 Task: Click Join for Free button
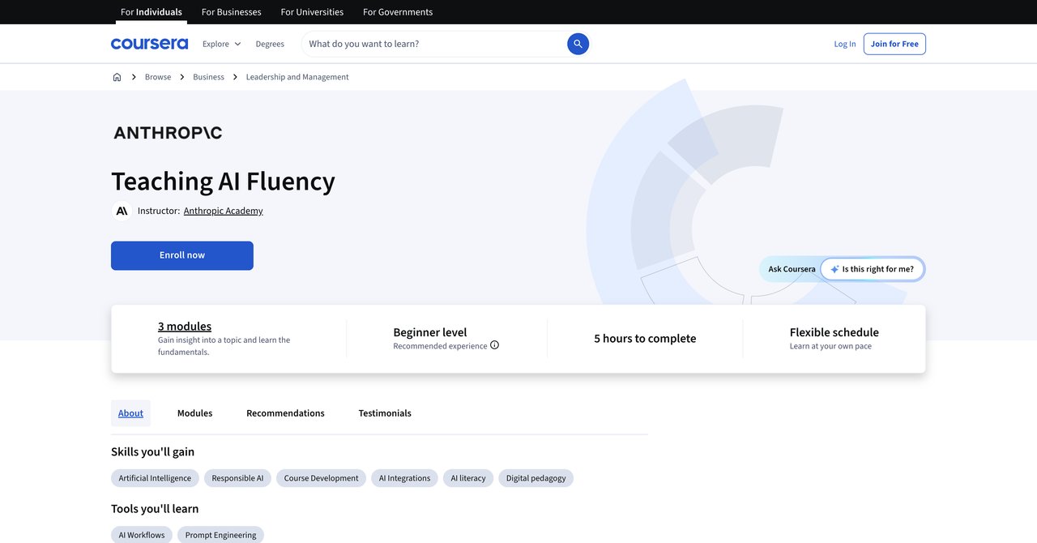click(x=894, y=44)
